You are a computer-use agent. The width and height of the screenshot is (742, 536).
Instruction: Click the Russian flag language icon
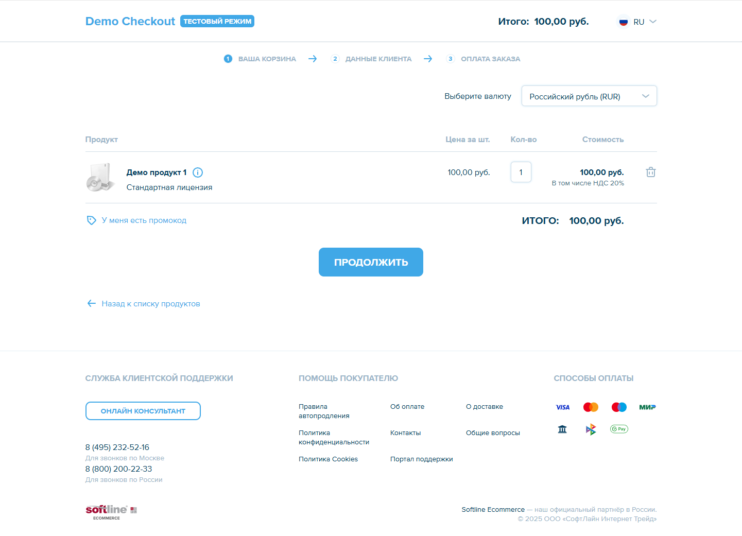(x=623, y=22)
